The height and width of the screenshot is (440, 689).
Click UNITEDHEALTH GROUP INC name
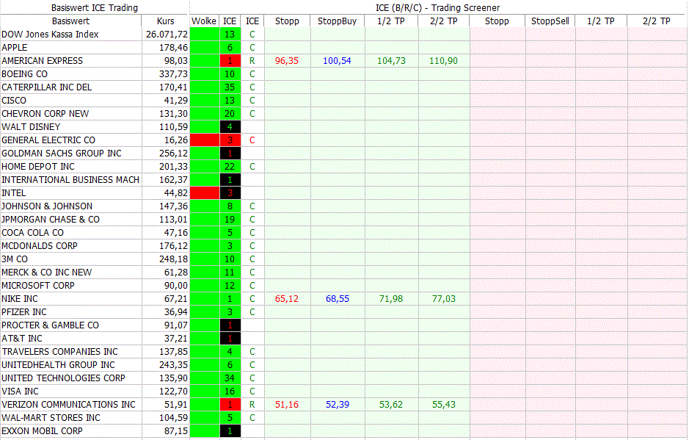tap(58, 365)
